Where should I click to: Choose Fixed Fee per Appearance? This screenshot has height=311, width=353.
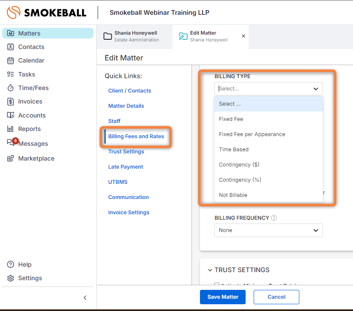click(268, 134)
